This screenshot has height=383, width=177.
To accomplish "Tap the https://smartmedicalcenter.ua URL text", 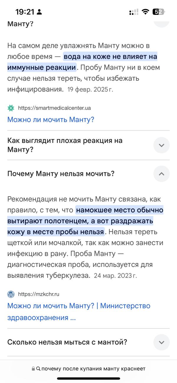I will tap(54, 108).
